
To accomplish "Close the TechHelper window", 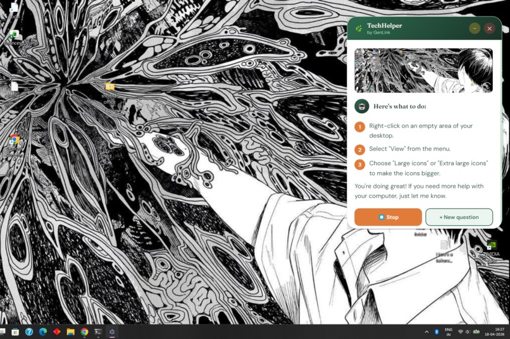I will [490, 28].
